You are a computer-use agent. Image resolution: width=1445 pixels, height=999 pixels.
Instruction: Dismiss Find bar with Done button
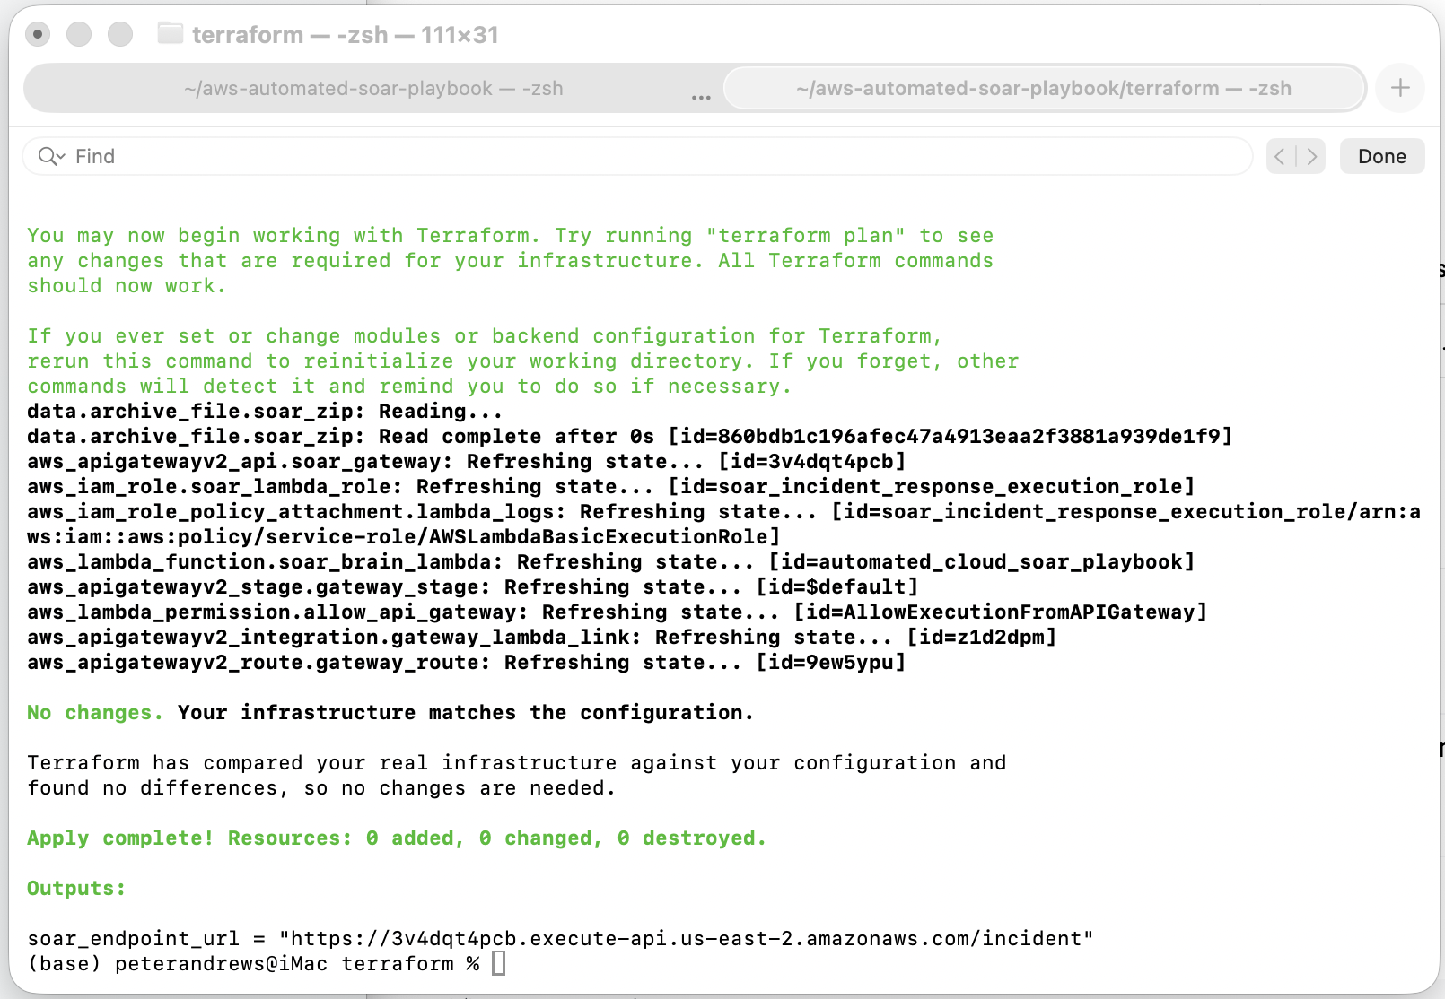1381,157
